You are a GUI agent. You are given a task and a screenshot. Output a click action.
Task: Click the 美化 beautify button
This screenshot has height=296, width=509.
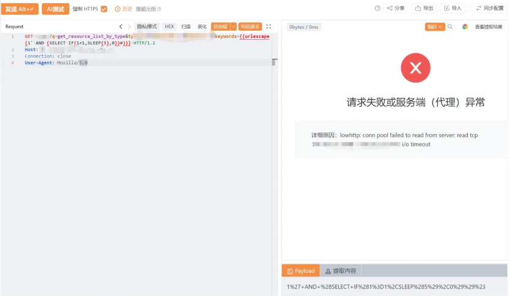202,26
